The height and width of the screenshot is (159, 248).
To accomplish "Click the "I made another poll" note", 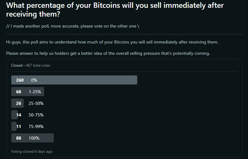I will pyautogui.click(x=73, y=26).
